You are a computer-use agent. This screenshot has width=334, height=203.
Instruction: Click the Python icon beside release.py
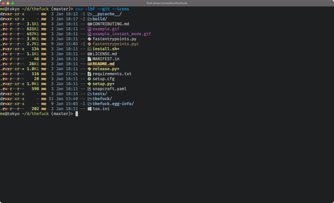click(90, 69)
